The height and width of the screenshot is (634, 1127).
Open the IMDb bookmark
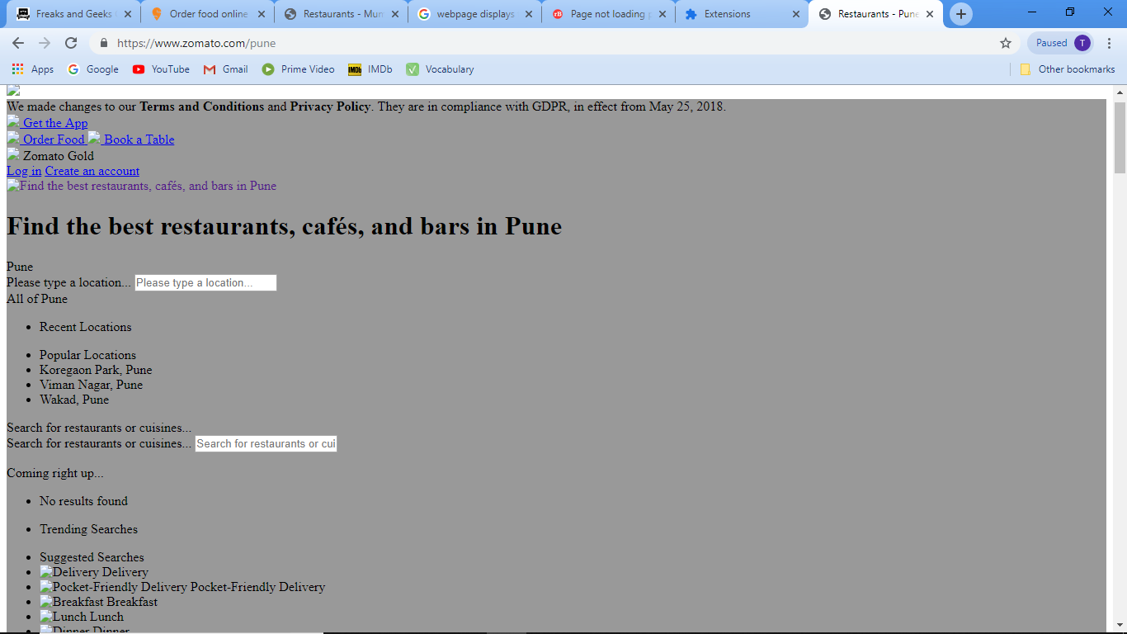point(370,69)
